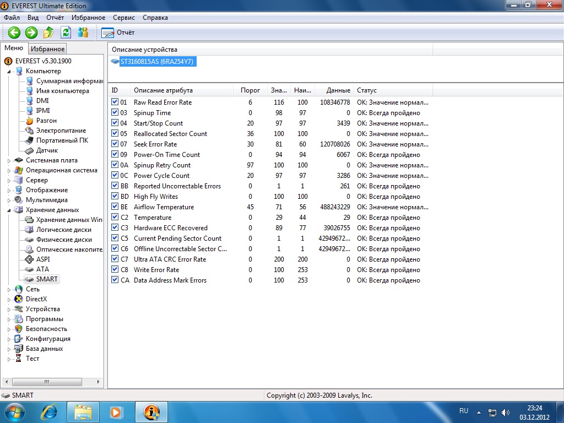Uncheck the Power-On Time Count checkbox
Viewport: 564px width, 423px height.
(115, 154)
